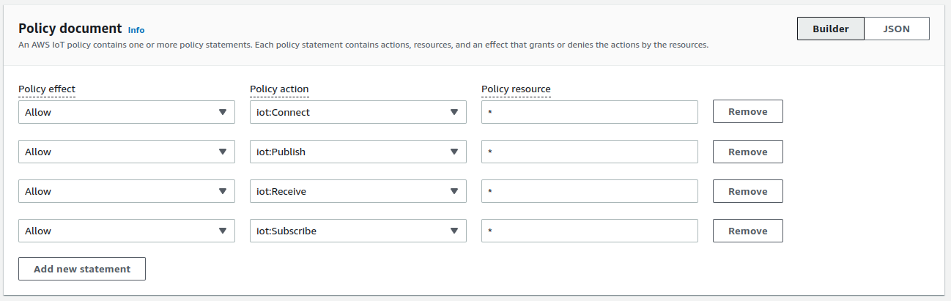Remove the iot:Connect statement

[747, 112]
